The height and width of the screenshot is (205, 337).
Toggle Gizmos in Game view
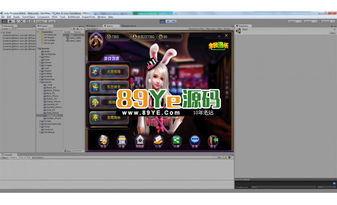point(228,29)
